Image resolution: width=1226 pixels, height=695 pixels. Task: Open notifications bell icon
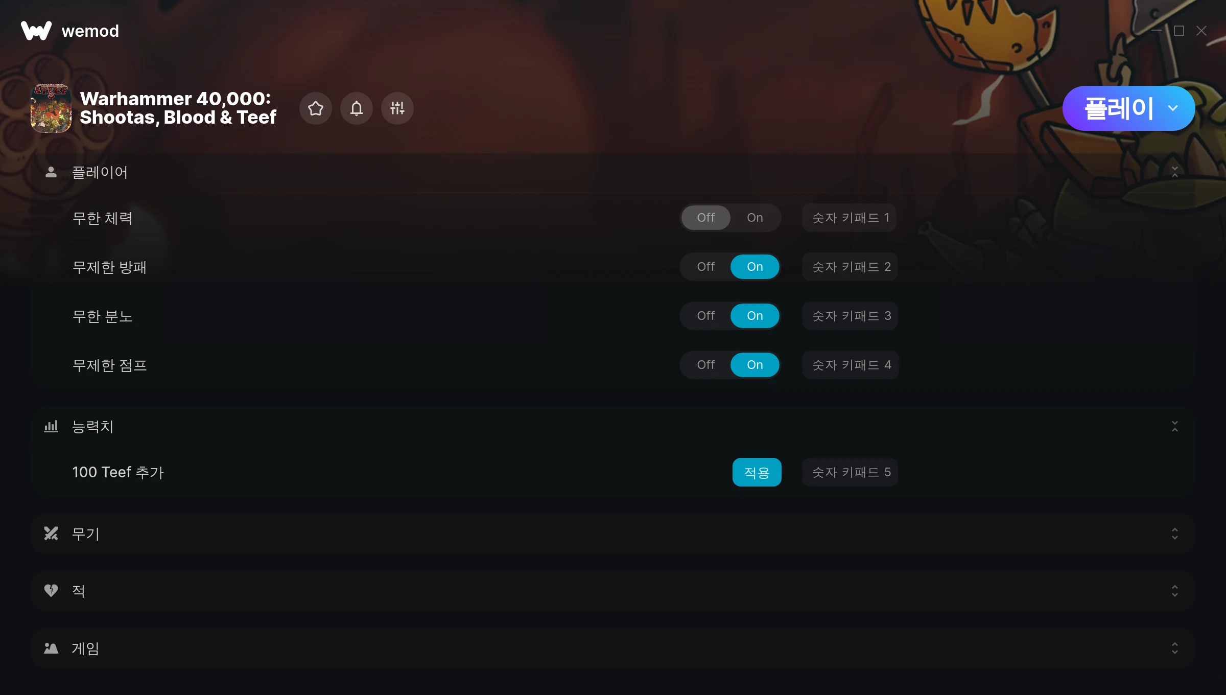[357, 108]
